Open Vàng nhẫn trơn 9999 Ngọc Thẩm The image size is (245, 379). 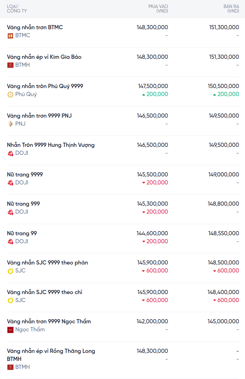tap(49, 321)
